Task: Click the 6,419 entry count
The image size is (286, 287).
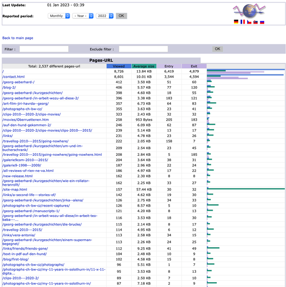Action: (x=169, y=72)
